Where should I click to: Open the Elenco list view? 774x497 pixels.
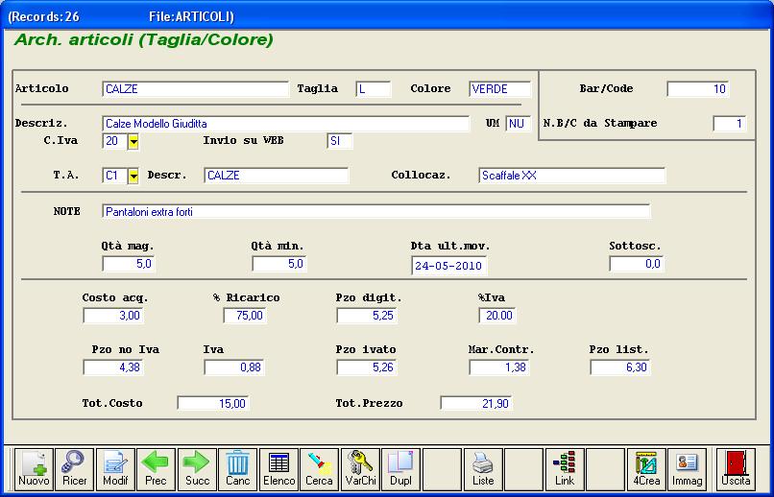(278, 469)
